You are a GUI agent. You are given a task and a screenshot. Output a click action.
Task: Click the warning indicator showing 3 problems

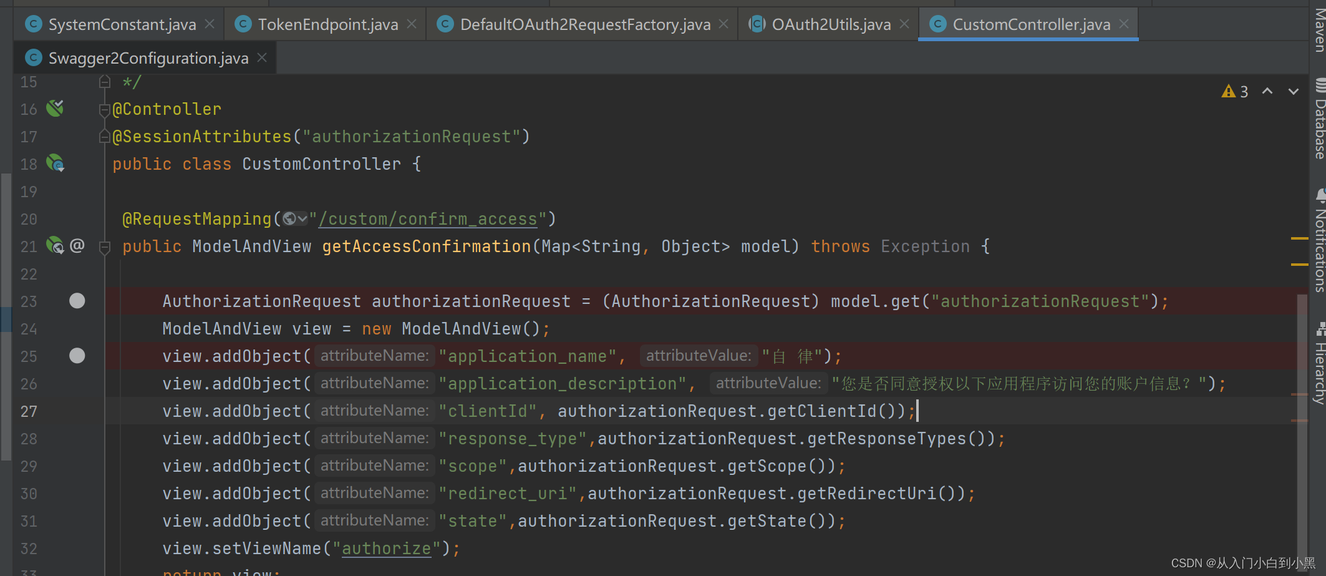coord(1235,92)
